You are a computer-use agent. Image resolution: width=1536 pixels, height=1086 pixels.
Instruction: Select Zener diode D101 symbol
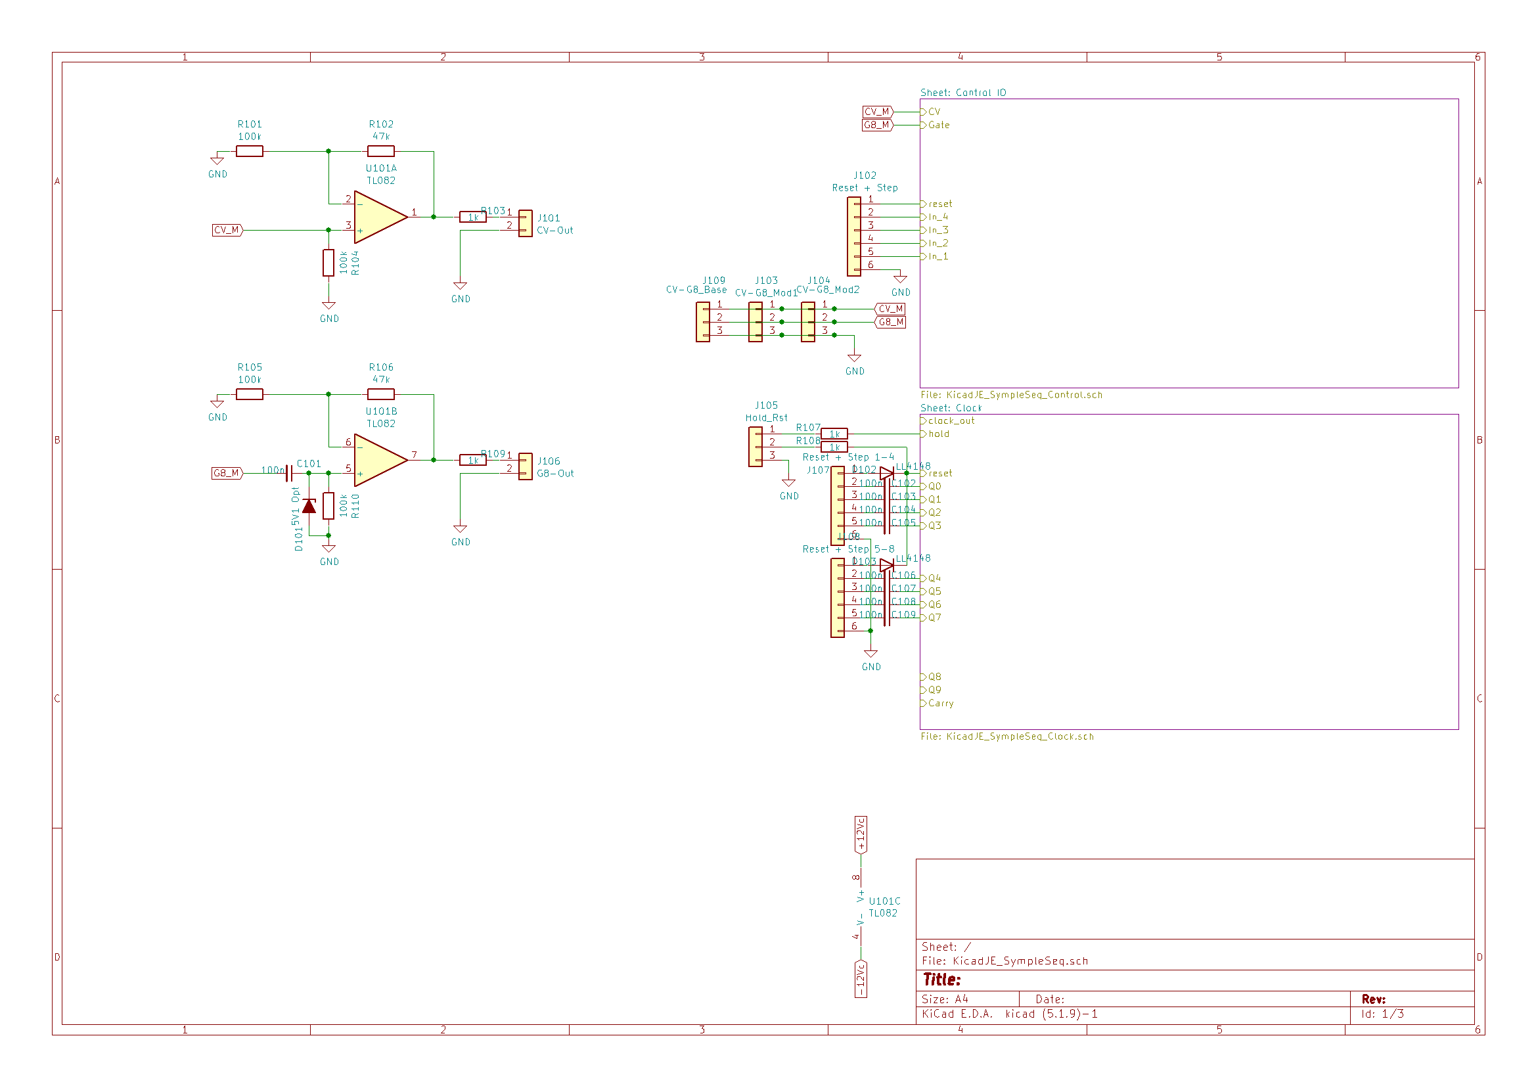click(x=309, y=506)
